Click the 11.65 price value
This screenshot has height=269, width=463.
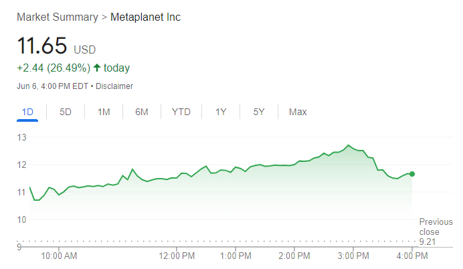coord(42,46)
